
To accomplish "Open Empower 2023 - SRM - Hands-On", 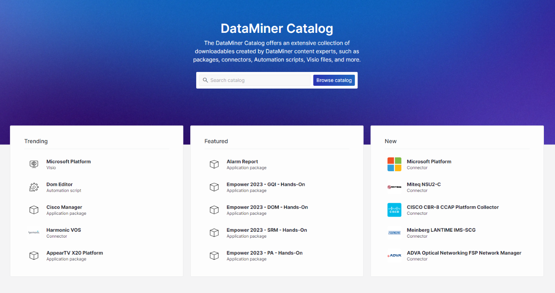I will (267, 230).
